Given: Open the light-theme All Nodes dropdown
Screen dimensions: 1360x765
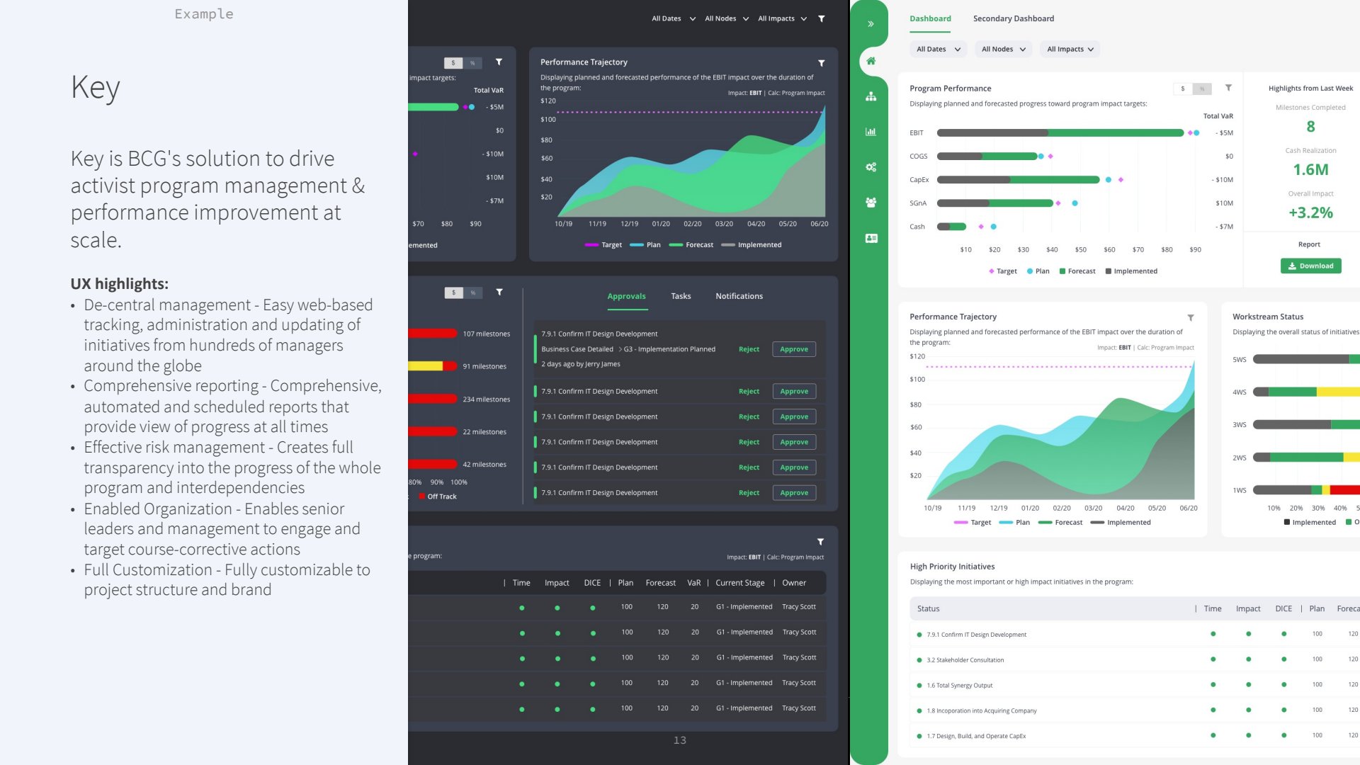Looking at the screenshot, I should pos(1003,50).
